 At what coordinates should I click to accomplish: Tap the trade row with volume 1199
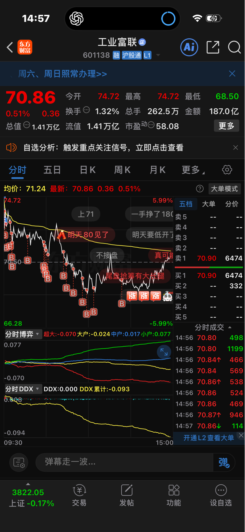tap(209, 349)
